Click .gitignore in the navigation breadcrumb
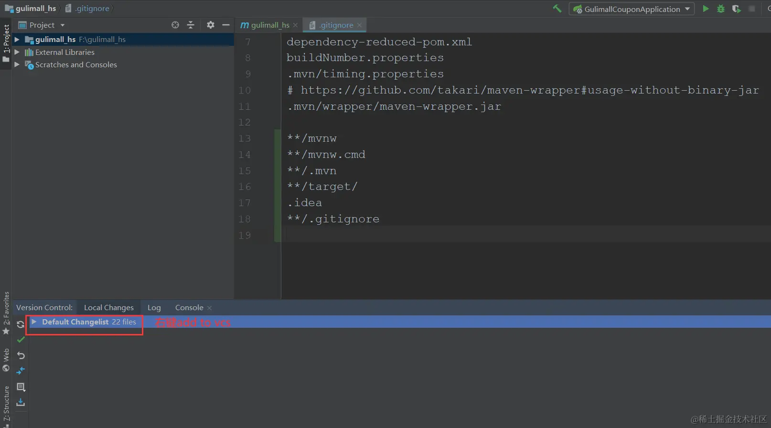Screen dimensions: 771x428 [87, 9]
